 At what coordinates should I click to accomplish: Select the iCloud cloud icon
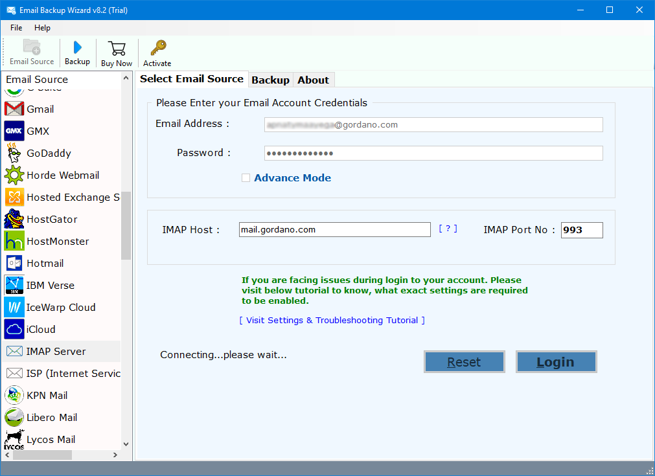pos(14,329)
